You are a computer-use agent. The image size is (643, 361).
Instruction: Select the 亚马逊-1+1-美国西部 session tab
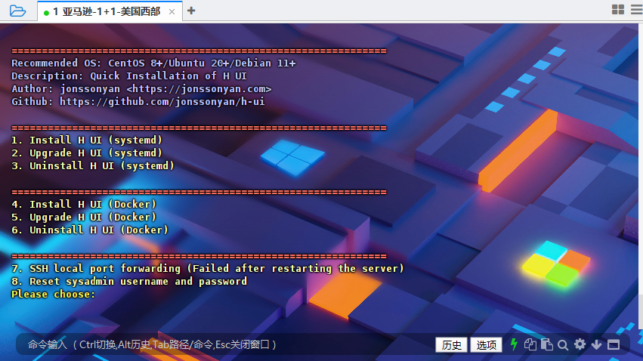[106, 11]
